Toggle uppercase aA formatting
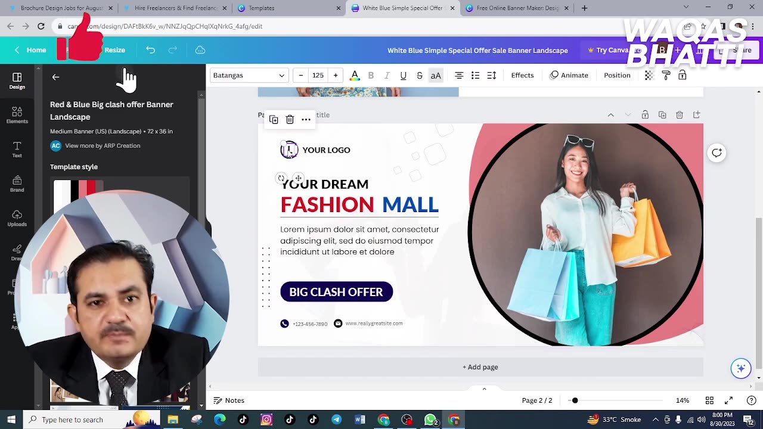 (436, 75)
